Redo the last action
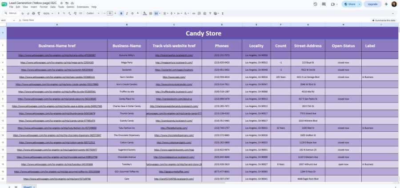Viewport: 400px width, 188px height. click(x=28, y=13)
